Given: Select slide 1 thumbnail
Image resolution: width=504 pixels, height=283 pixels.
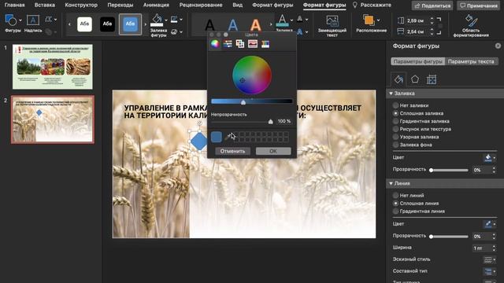Looking at the screenshot, I should pyautogui.click(x=53, y=67).
